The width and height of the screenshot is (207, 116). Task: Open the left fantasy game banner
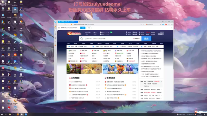[84, 69]
